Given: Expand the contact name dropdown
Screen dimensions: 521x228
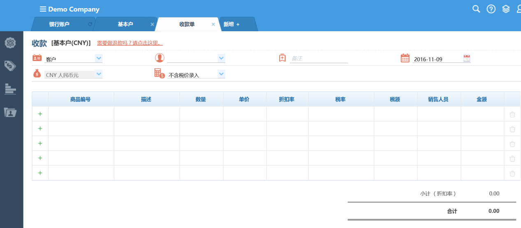Looking at the screenshot, I should [222, 58].
